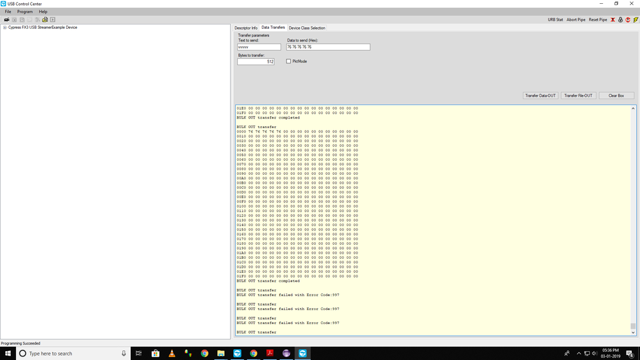Click the last BULK OUT transfer log line
This screenshot has width=640, height=360.
256,332
